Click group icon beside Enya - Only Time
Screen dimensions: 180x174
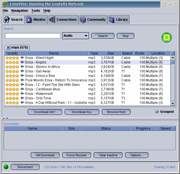pos(22,98)
